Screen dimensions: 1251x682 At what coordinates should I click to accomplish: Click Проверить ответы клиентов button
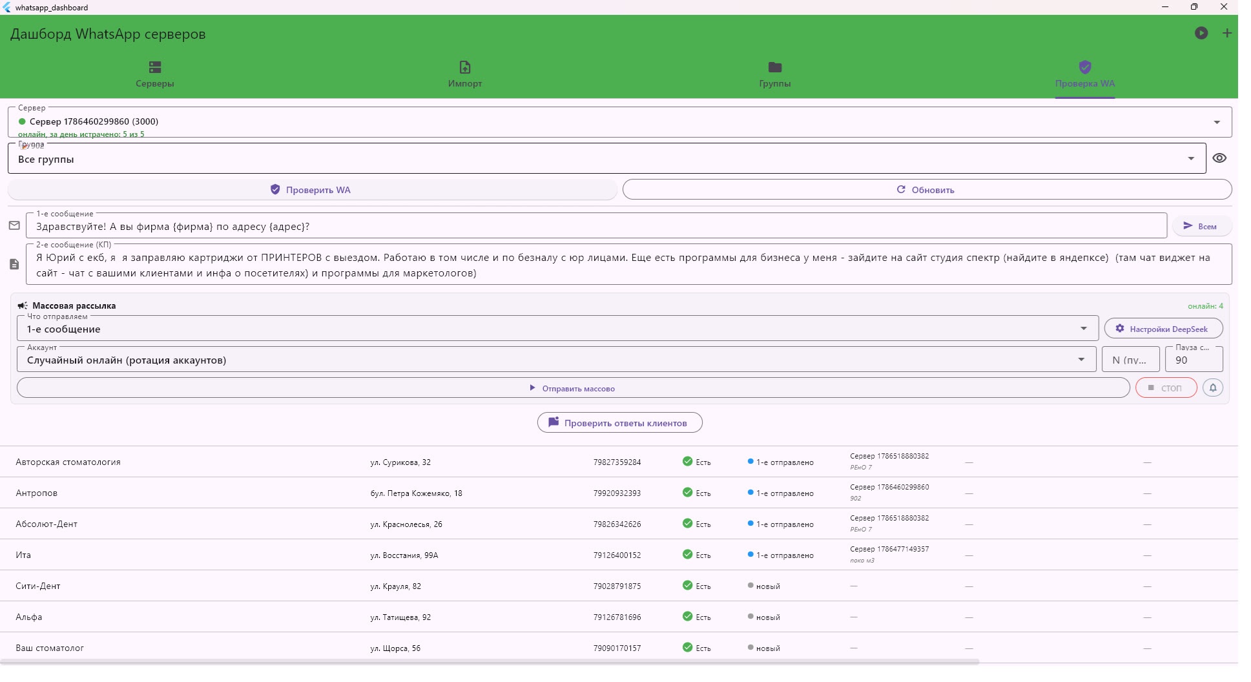[x=619, y=423]
